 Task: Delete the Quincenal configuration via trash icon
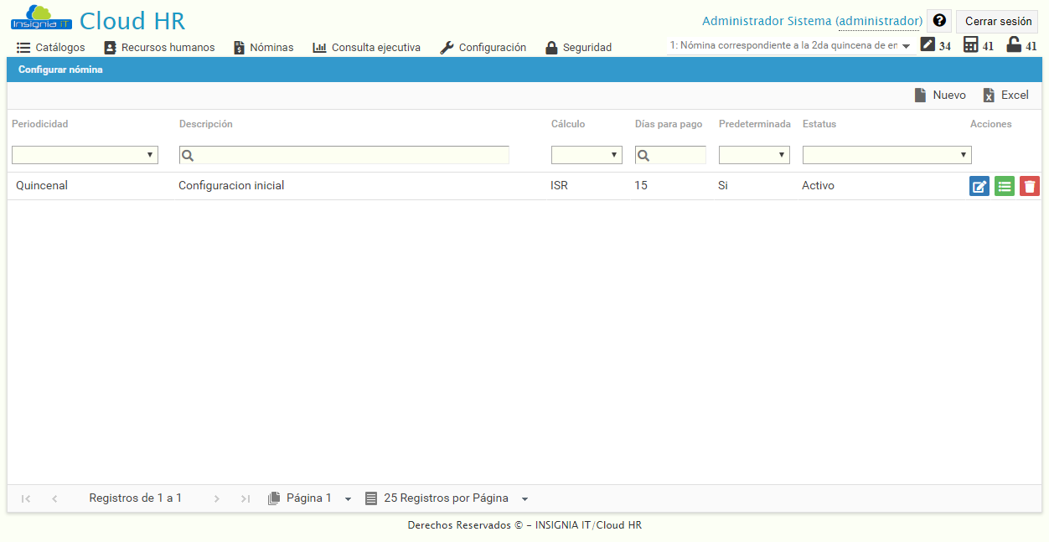[x=1029, y=185]
